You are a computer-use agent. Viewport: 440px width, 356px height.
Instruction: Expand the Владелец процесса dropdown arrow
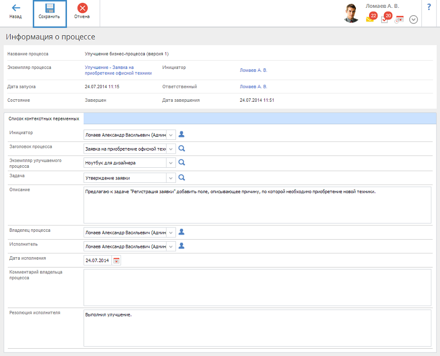(x=171, y=233)
